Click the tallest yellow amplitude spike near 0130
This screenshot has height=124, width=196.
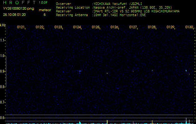coord(186,121)
